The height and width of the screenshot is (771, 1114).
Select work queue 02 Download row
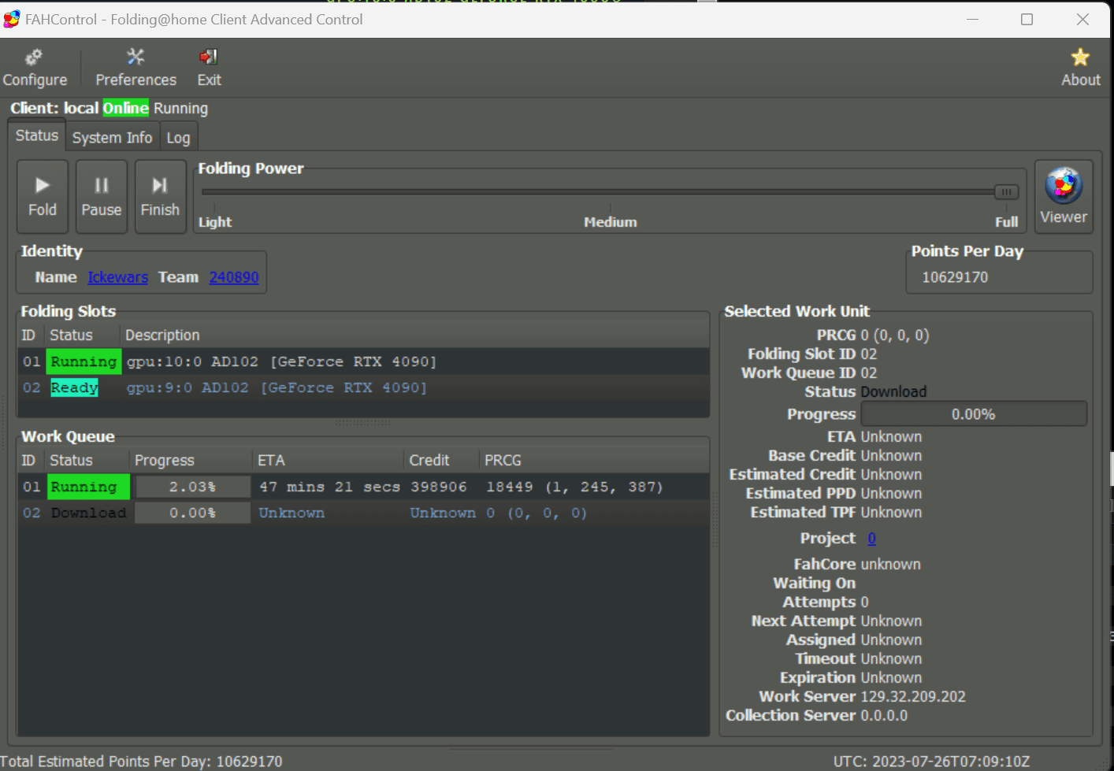click(363, 513)
